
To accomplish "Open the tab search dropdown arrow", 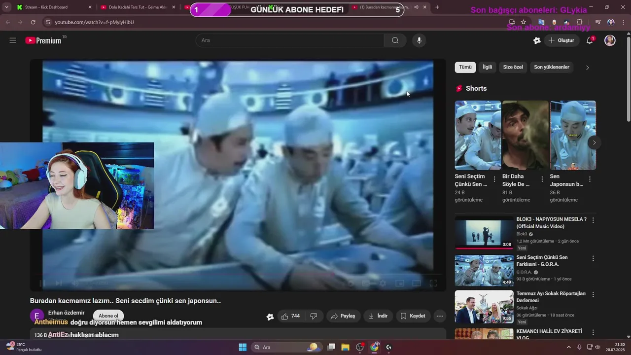I will pos(6,7).
